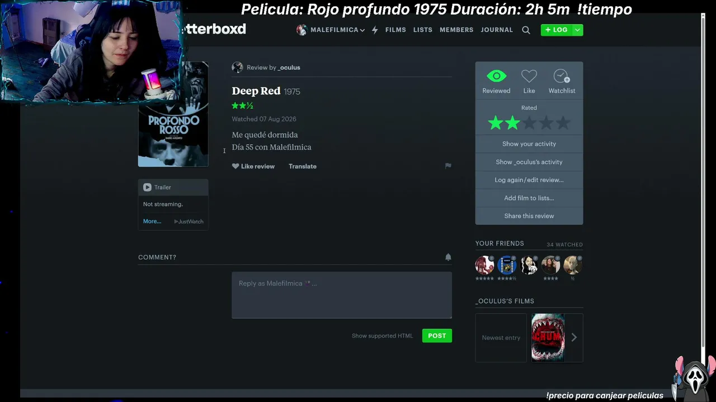This screenshot has width=716, height=402.
Task: Translate the review text
Action: (x=303, y=166)
